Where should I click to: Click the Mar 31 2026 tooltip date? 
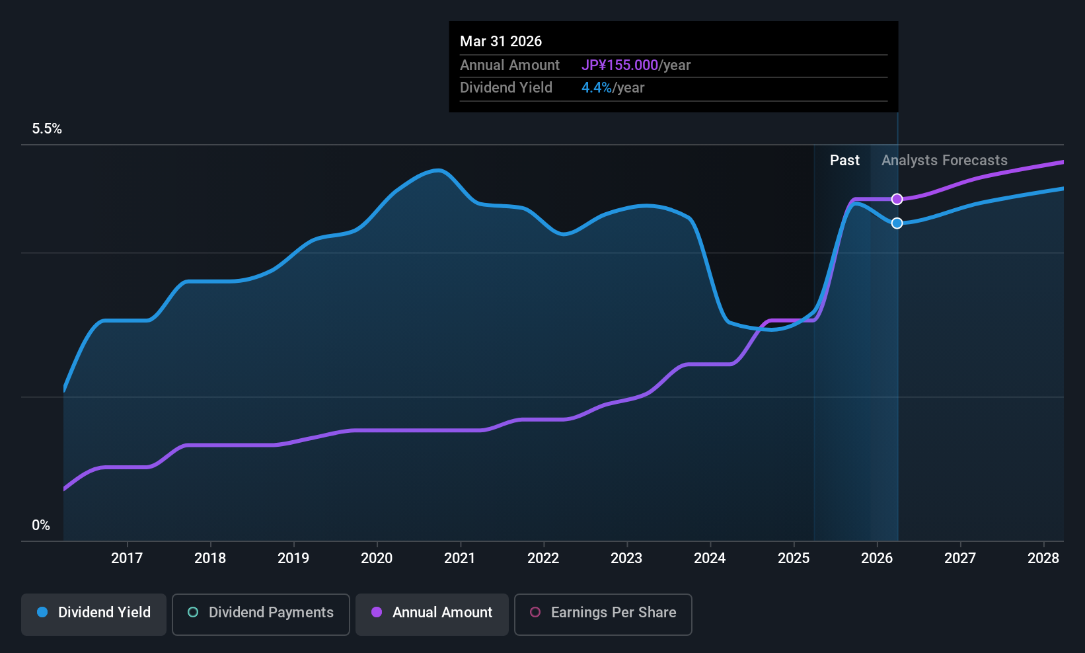pos(501,42)
